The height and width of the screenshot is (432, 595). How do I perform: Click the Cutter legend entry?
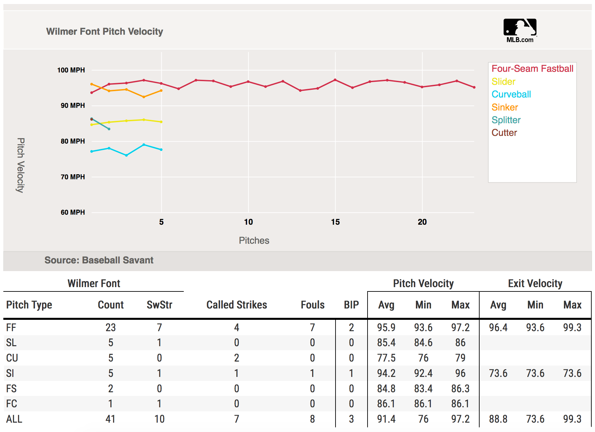(x=504, y=133)
